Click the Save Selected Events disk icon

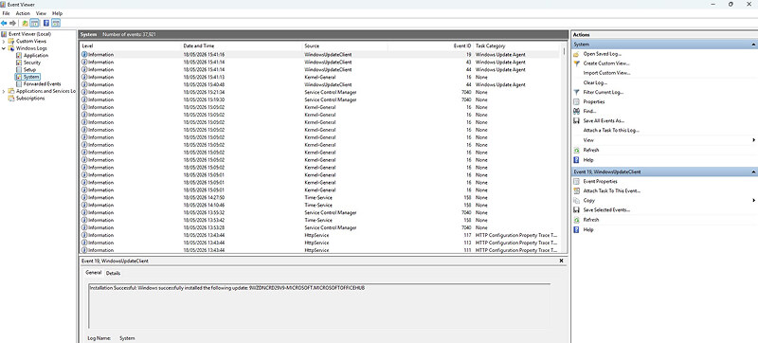pos(576,210)
